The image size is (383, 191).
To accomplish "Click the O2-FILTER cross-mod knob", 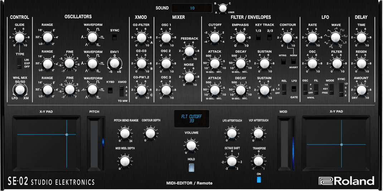I will coord(141,38).
